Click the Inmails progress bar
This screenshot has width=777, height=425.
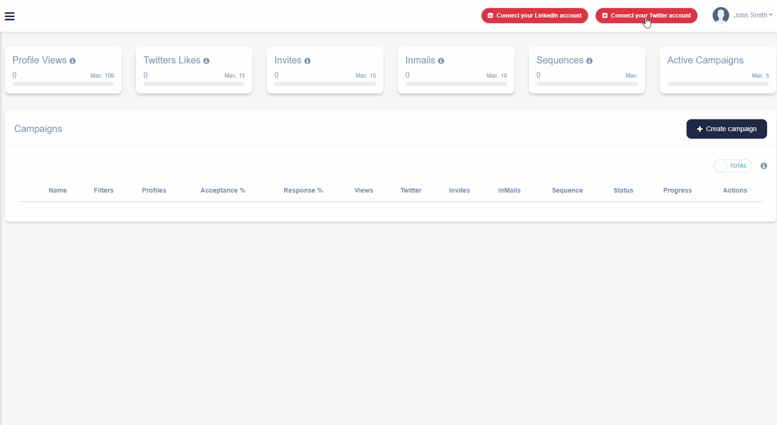click(456, 84)
